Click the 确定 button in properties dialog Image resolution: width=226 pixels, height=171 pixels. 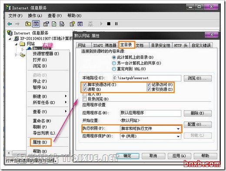pos(127,156)
